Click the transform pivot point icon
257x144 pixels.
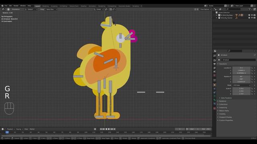tap(106, 9)
